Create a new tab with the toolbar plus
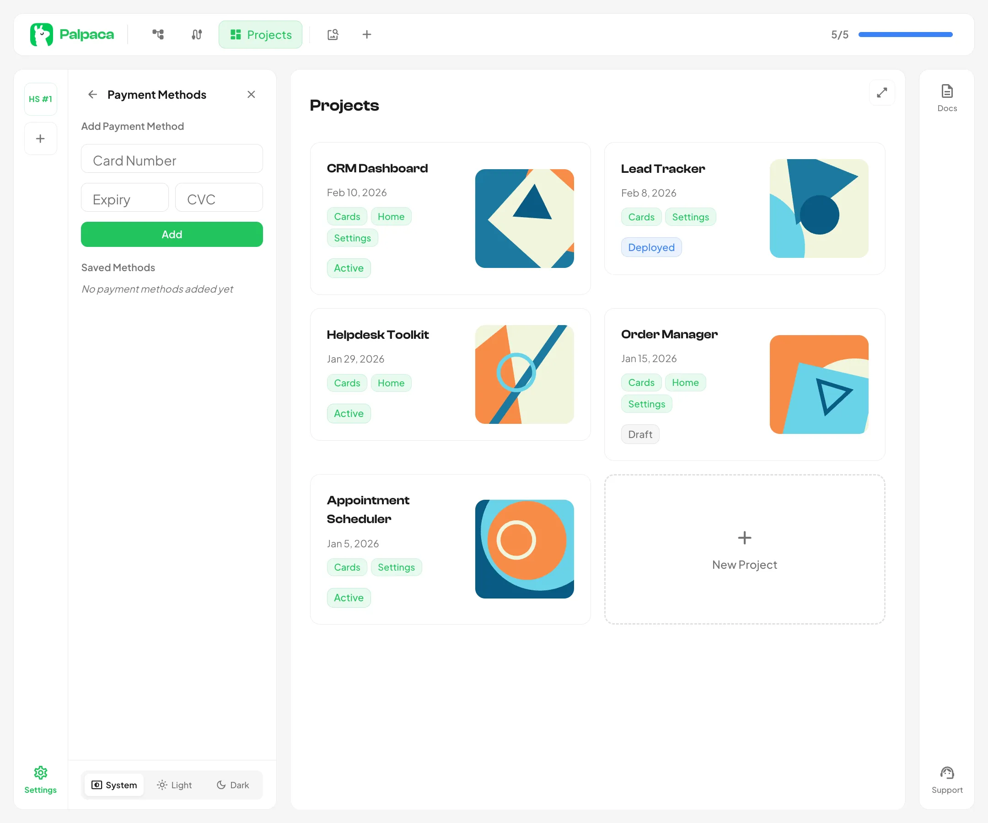Viewport: 988px width, 823px height. tap(366, 34)
